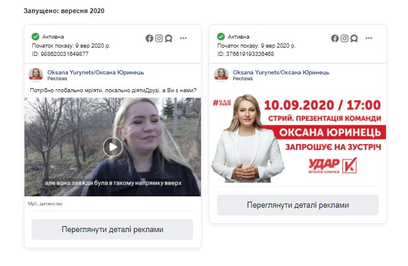Click Instagram platform icon on first ad
408x266 pixels.
coord(159,39)
